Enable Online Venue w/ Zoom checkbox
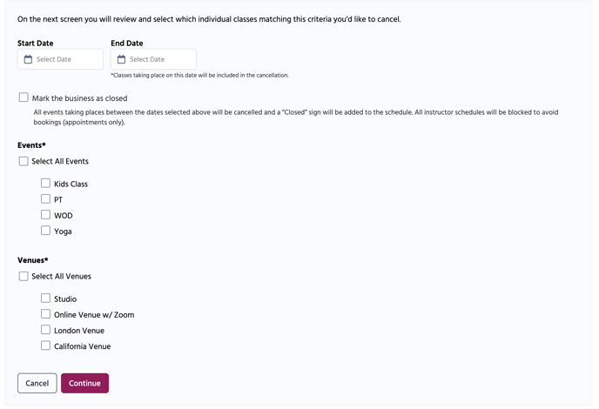This screenshot has width=599, height=409. tap(45, 314)
